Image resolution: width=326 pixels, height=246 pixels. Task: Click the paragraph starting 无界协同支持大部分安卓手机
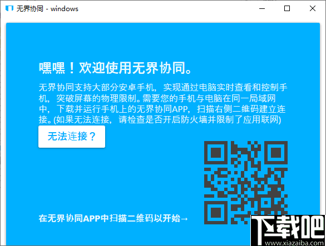tap(163, 103)
